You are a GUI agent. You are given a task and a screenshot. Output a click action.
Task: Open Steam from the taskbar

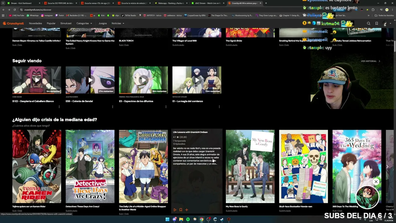[x=222, y=219]
